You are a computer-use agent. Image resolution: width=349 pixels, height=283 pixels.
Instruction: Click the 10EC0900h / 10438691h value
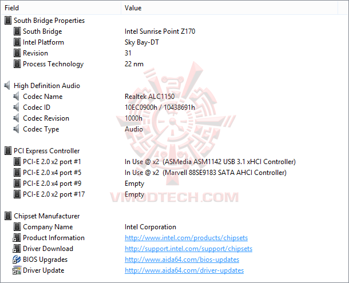point(160,107)
